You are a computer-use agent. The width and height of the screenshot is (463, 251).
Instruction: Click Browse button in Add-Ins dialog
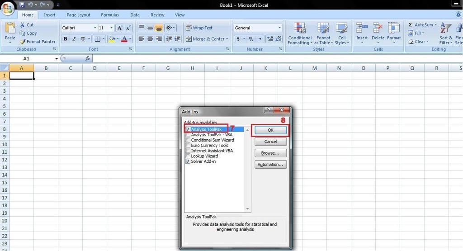(x=270, y=153)
